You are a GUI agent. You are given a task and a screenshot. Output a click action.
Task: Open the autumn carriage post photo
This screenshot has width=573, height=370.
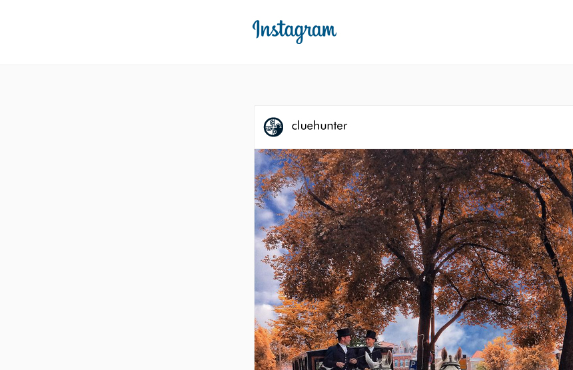coord(414,260)
